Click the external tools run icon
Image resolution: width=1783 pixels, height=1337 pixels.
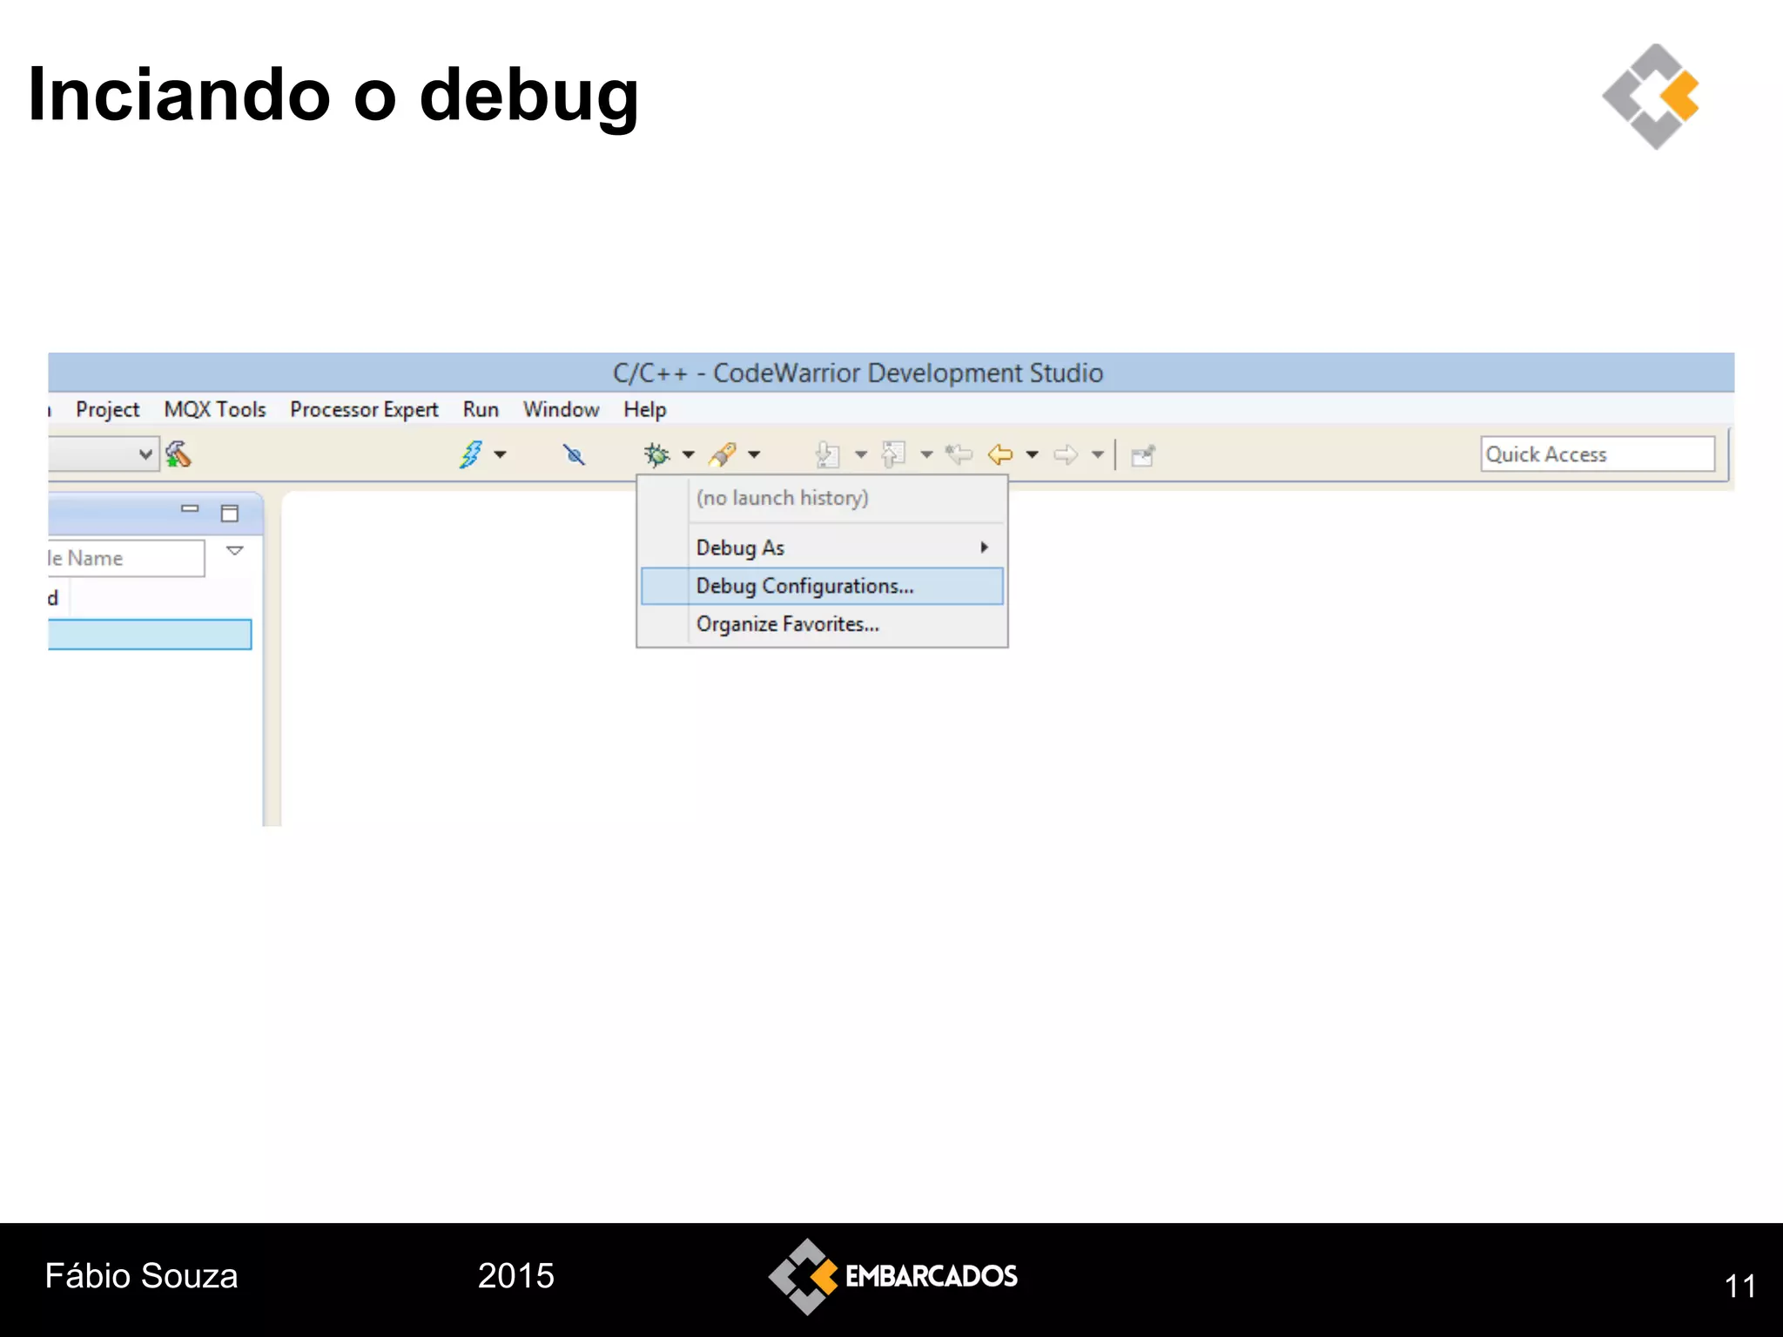coord(723,454)
